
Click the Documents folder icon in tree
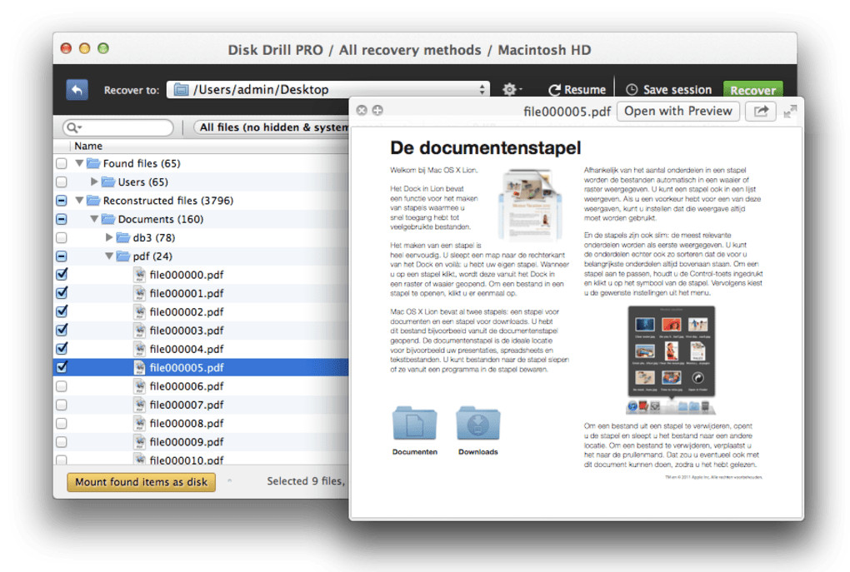pos(108,219)
